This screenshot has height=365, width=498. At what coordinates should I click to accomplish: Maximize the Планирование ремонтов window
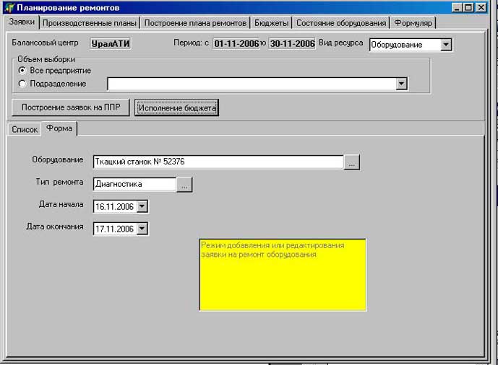(468, 8)
